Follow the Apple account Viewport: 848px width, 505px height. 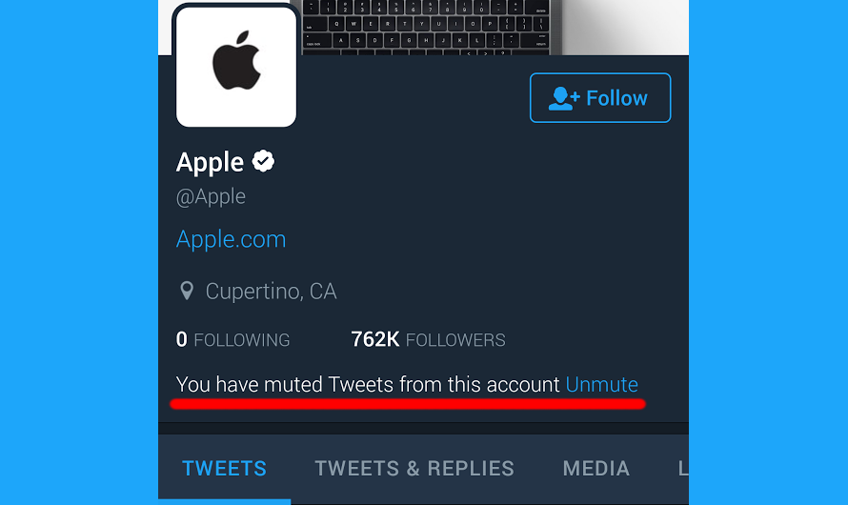click(x=600, y=98)
